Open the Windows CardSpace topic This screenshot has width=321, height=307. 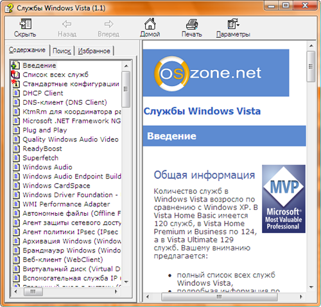[x=56, y=186]
